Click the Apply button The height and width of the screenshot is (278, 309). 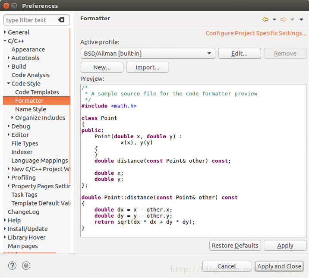point(285,246)
